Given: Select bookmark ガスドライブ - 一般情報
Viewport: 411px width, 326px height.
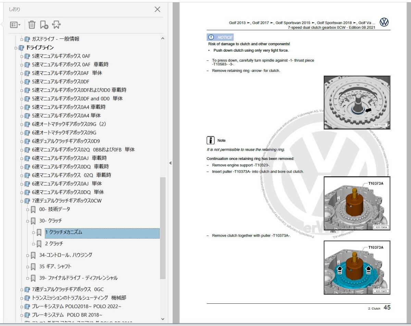Looking at the screenshot, I should tap(55, 39).
